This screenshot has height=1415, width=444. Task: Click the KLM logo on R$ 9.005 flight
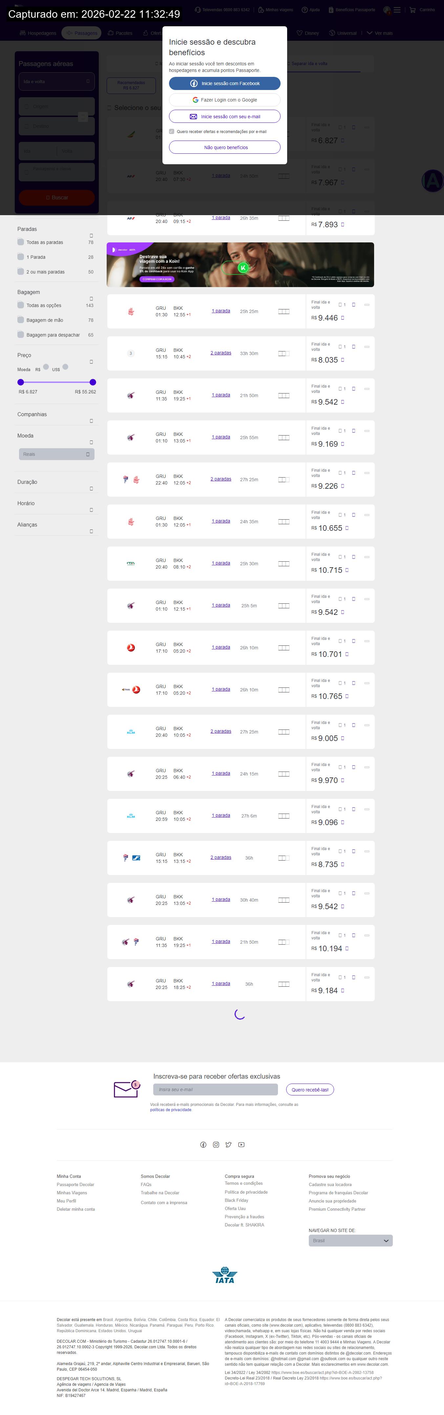tap(131, 732)
